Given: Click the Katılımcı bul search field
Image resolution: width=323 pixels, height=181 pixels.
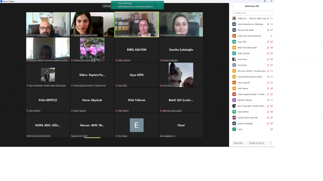Looking at the screenshot, I should coord(252,13).
